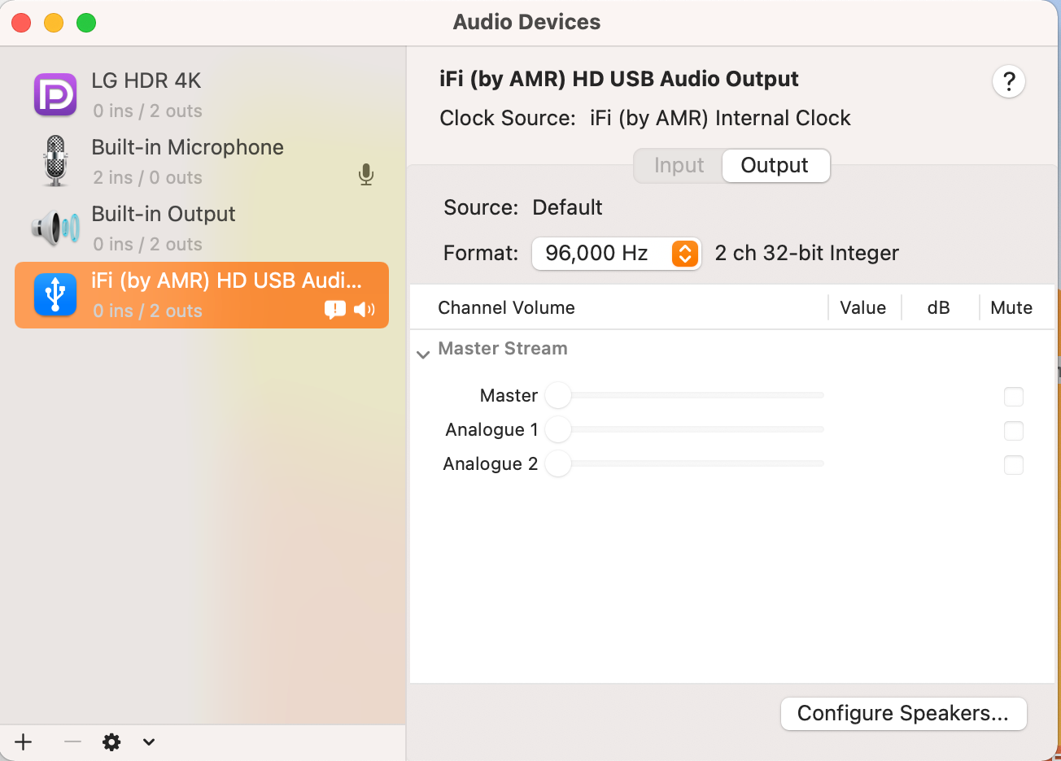Click the Master Stream label
This screenshot has width=1061, height=761.
[x=503, y=348]
